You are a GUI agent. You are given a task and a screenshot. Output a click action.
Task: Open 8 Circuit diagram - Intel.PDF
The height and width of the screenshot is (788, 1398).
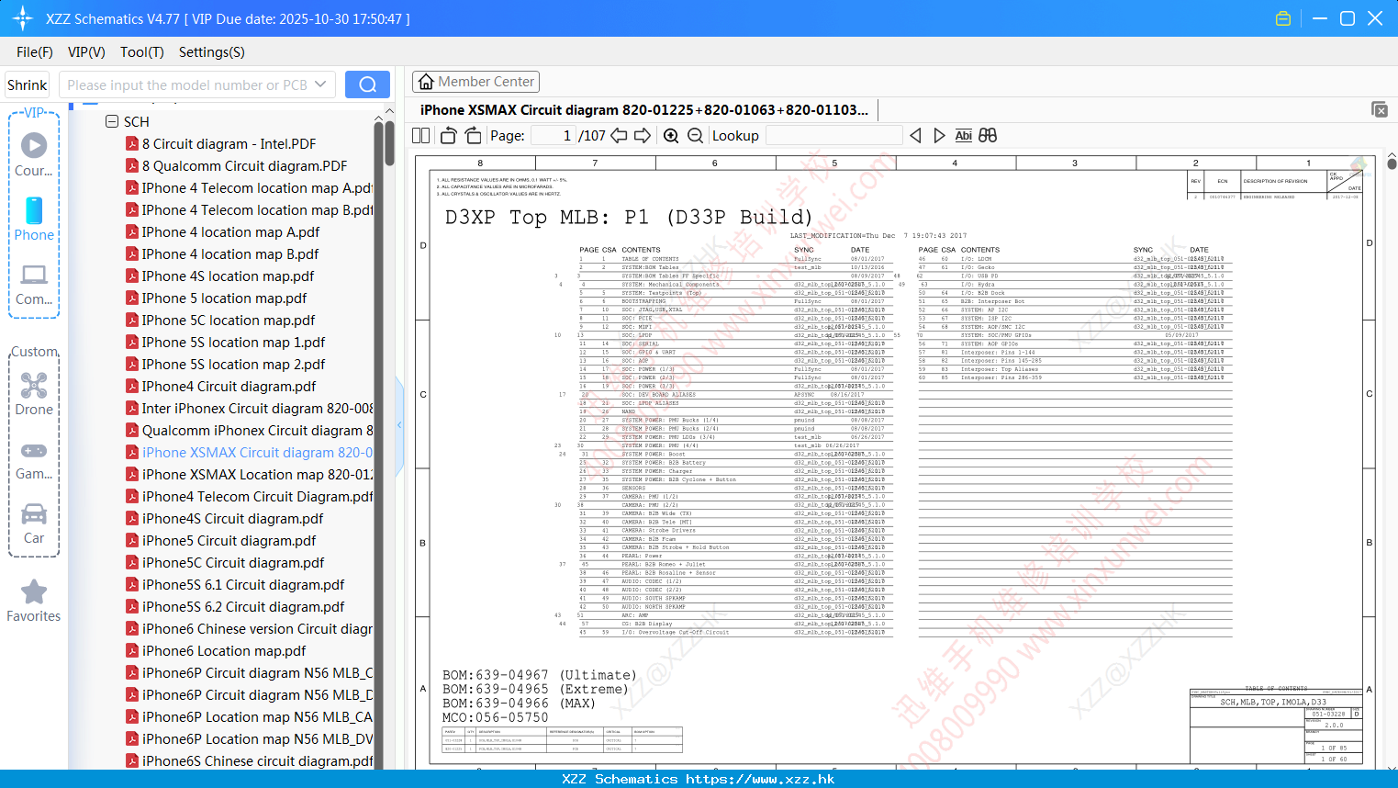click(x=229, y=144)
